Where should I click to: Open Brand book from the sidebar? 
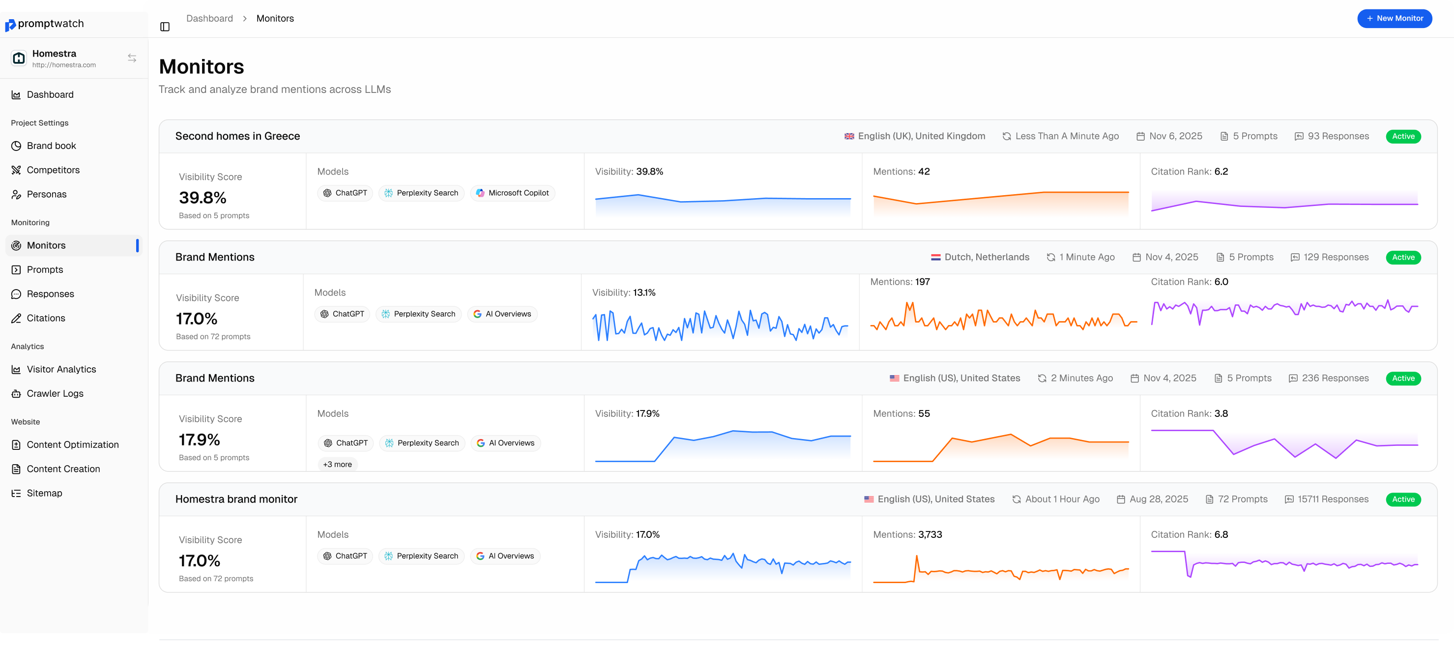pyautogui.click(x=51, y=146)
